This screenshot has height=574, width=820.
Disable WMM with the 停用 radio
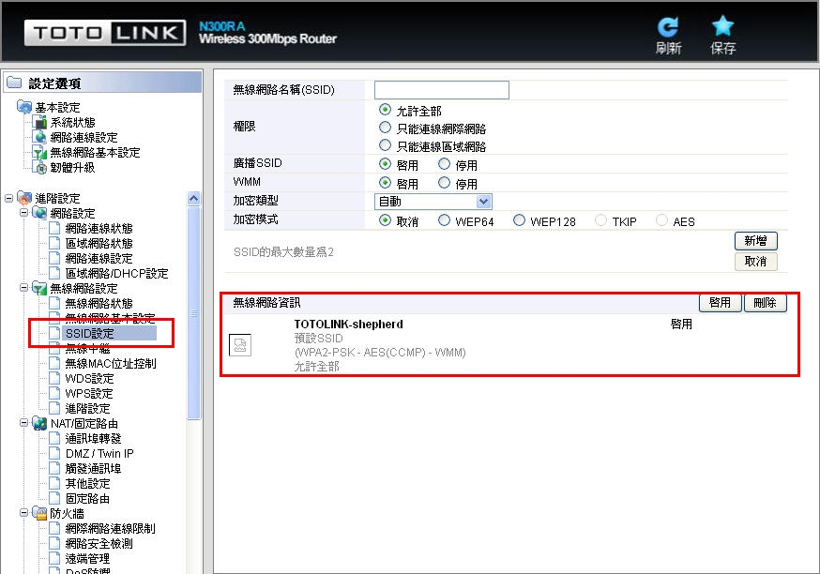pos(444,183)
